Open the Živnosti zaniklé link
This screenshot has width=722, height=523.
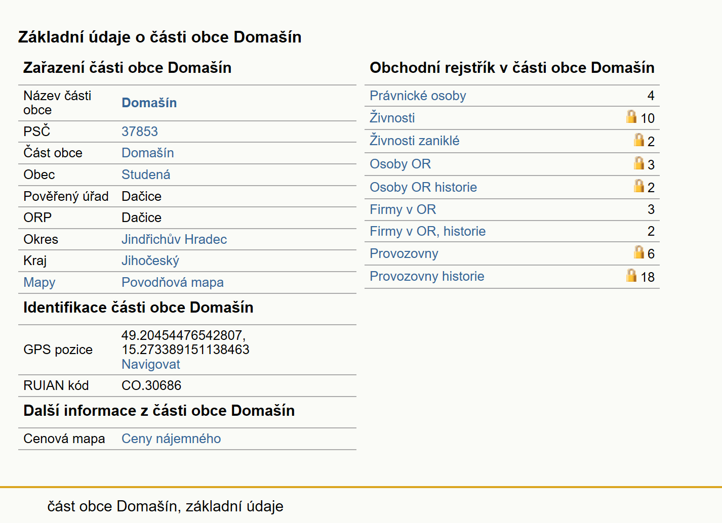click(415, 141)
